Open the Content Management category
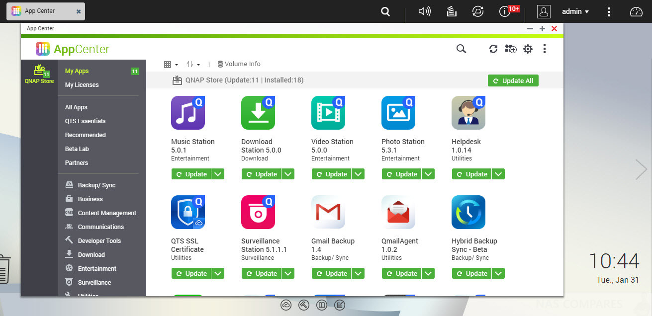The width and height of the screenshot is (652, 316). (x=101, y=213)
